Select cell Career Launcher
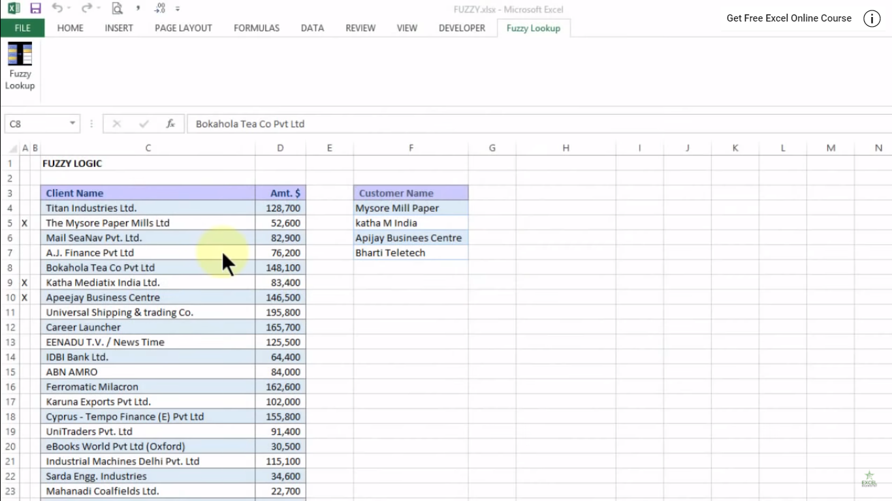This screenshot has height=501, width=892. [148, 327]
